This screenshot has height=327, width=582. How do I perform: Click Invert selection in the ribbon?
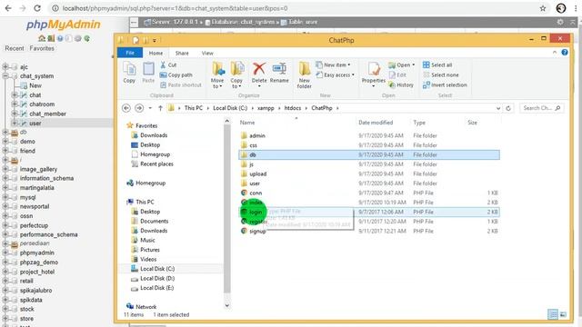coord(445,84)
